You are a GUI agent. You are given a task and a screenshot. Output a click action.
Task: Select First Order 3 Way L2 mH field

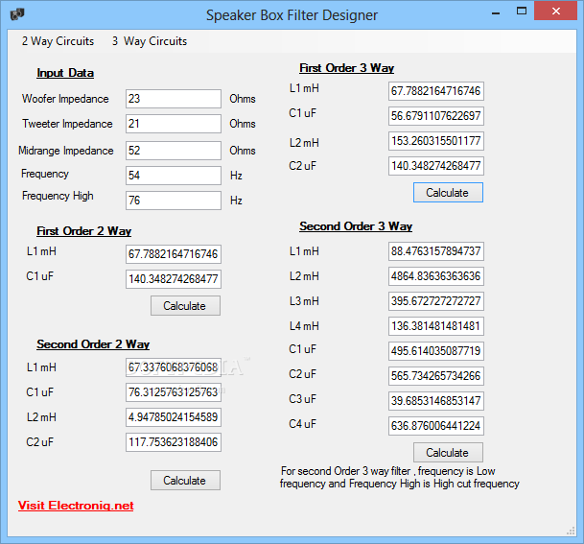pyautogui.click(x=436, y=141)
